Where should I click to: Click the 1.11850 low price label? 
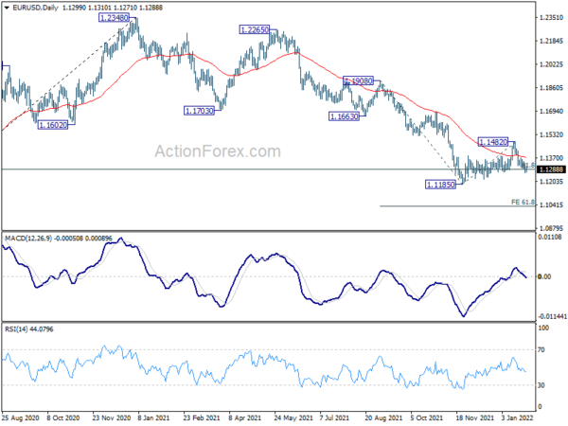440,185
